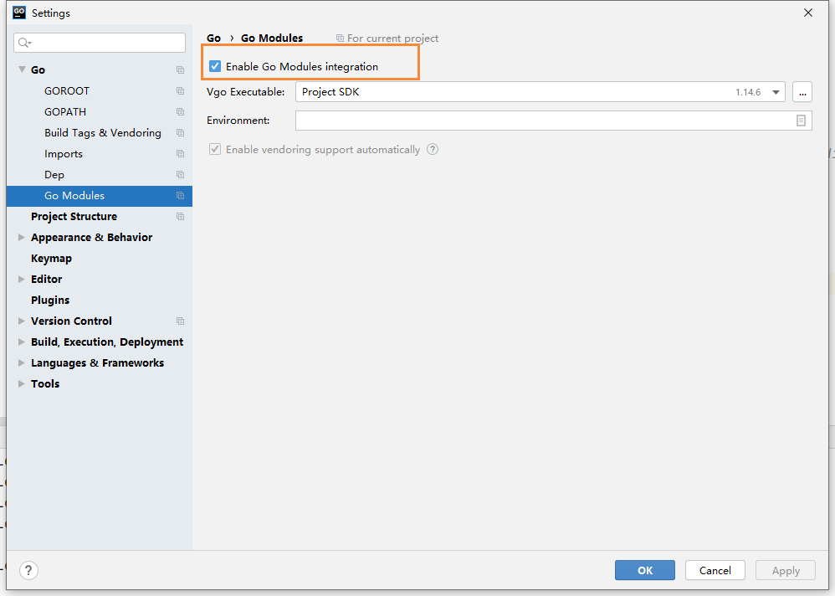The image size is (835, 596).
Task: Click the vendoring support help icon
Action: 433,150
